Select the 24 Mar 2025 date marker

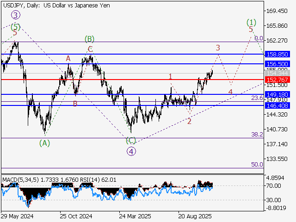click(x=135, y=216)
